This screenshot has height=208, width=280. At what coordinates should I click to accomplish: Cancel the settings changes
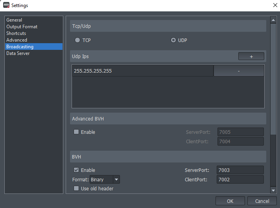click(x=262, y=201)
